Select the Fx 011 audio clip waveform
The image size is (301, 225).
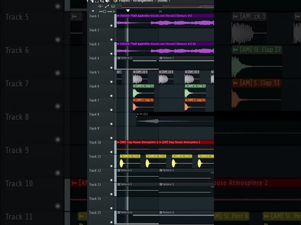coord(175,121)
